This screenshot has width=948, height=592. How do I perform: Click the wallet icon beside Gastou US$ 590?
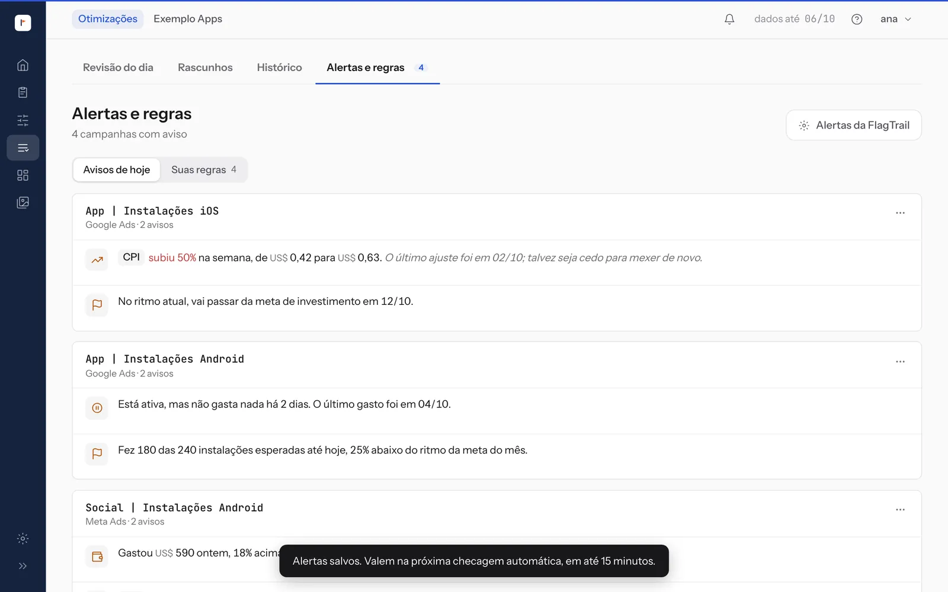click(x=97, y=556)
